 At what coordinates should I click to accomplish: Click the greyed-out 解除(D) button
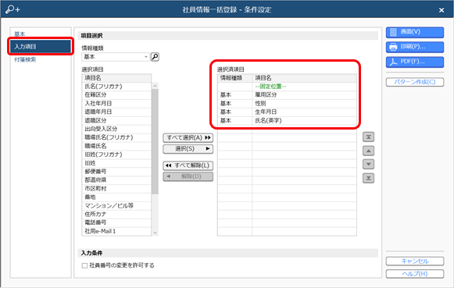pos(188,176)
